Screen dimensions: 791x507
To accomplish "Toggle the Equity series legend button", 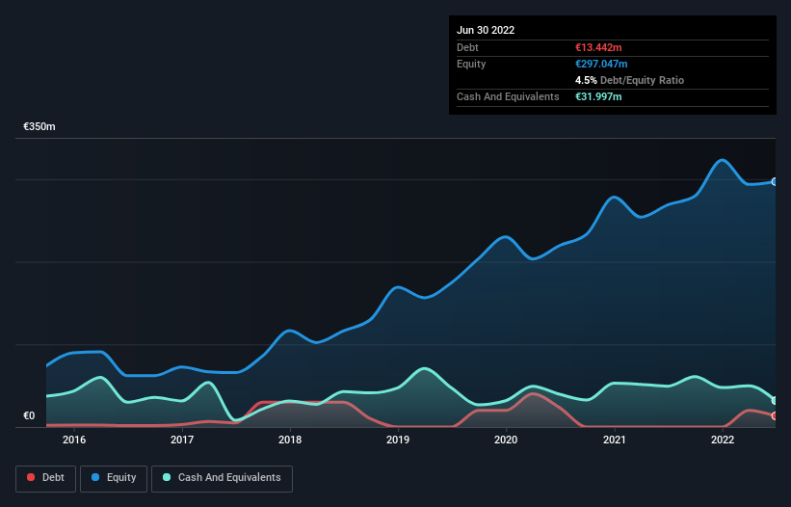I will (114, 478).
